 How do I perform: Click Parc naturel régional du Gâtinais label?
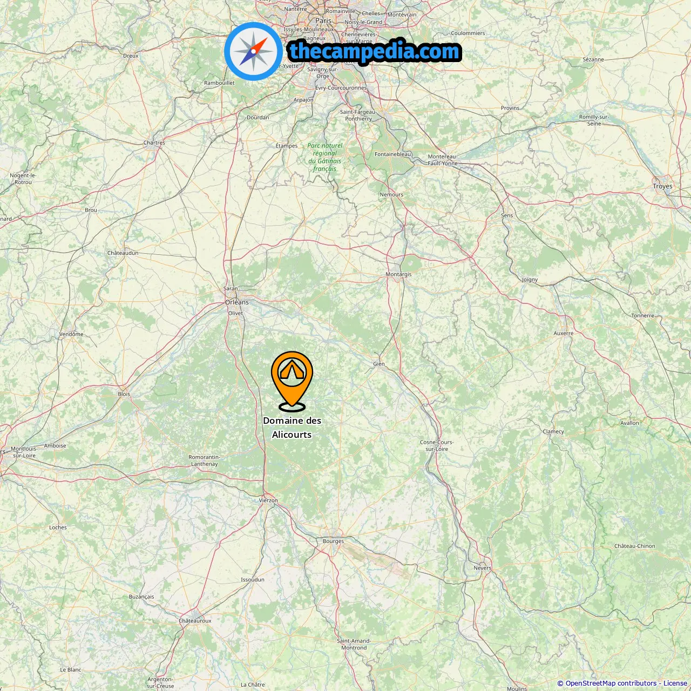[325, 157]
